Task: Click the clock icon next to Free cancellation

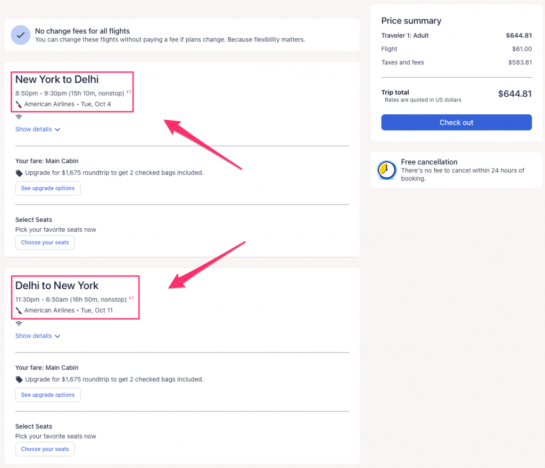Action: (386, 170)
